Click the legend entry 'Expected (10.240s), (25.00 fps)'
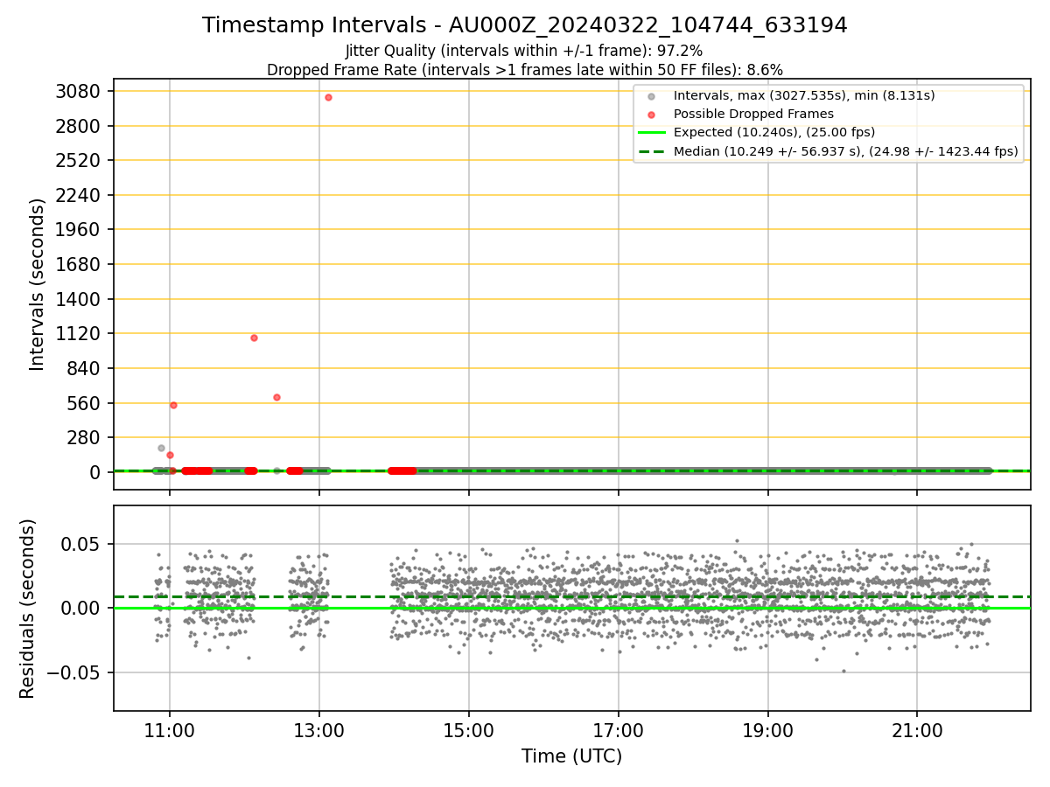This screenshot has height=787, width=1050. click(x=774, y=132)
